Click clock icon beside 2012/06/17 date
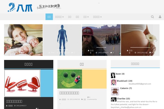 coord(15,106)
